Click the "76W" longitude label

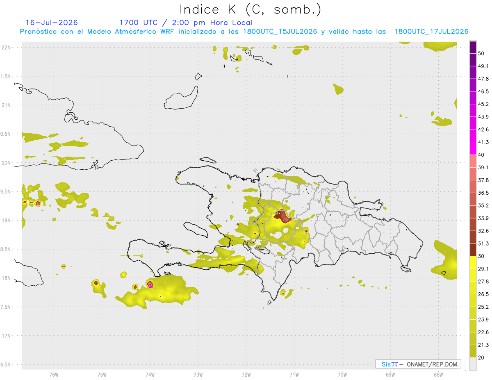tap(54, 375)
